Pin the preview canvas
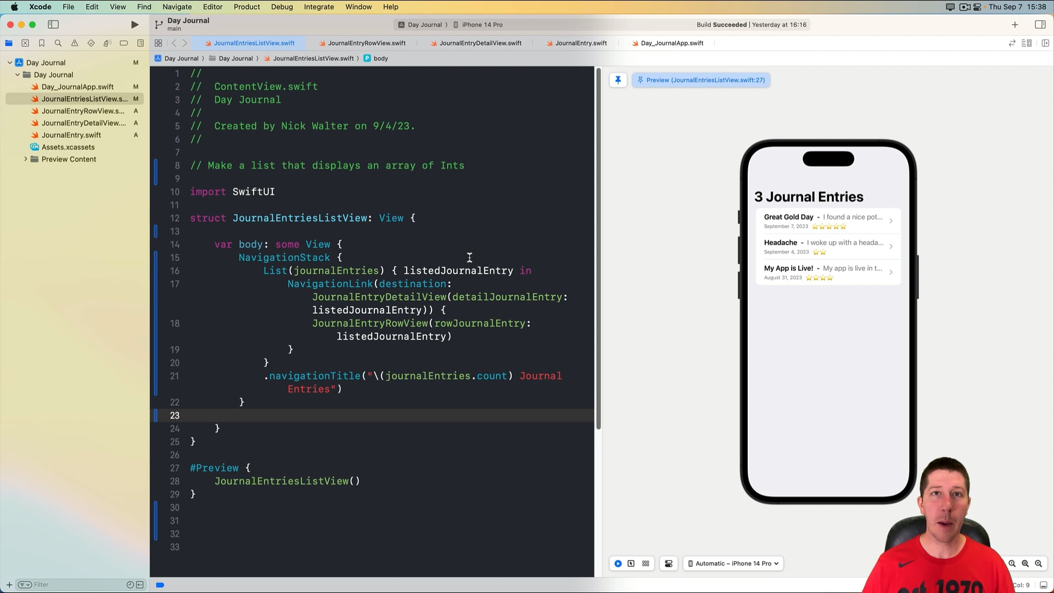Viewport: 1054px width, 593px height. (x=618, y=80)
